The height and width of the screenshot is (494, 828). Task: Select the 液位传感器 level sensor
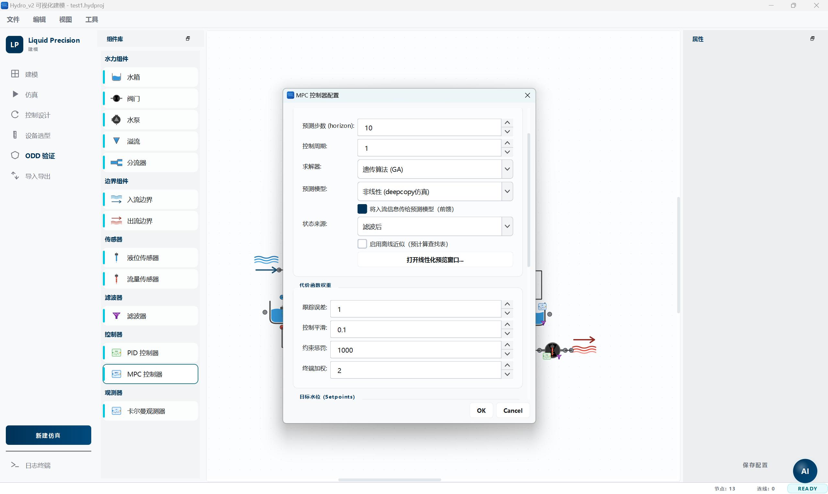[x=150, y=258]
